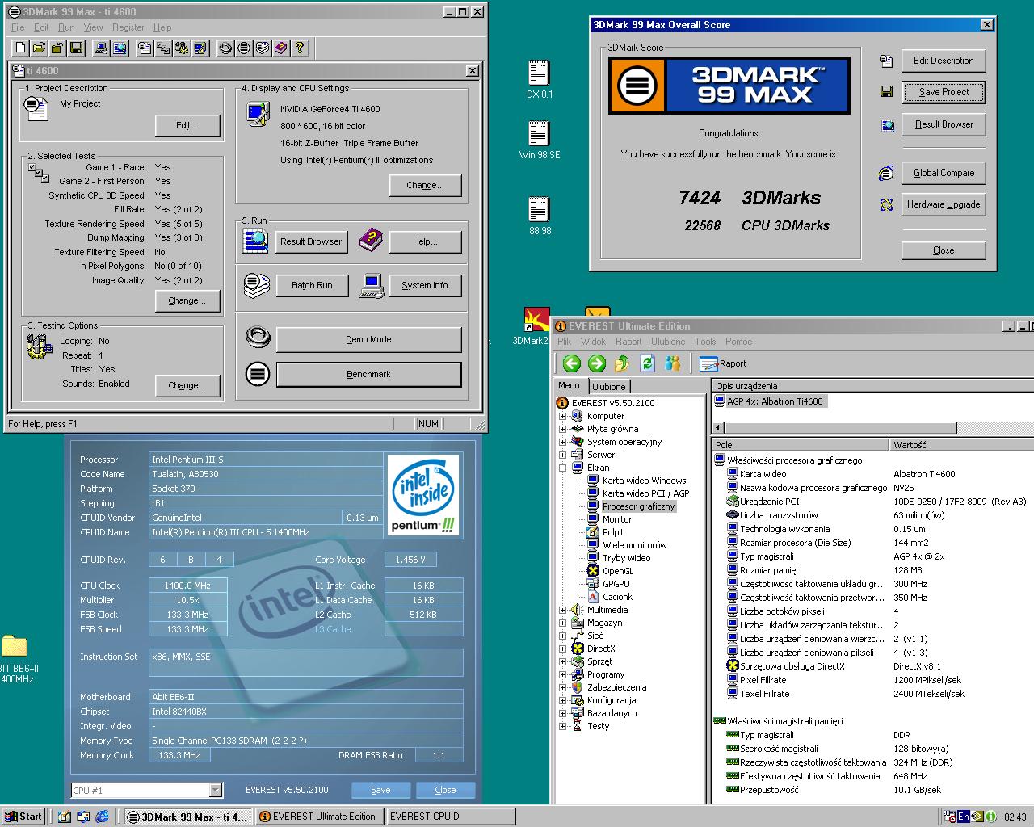Click the Open project folder icon in 3DMark toolbar
Image resolution: width=1034 pixels, height=827 pixels.
pyautogui.click(x=39, y=48)
